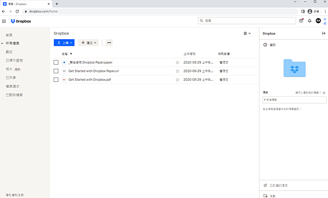Open the tab search chevron in title bar
Image resolution: width=328 pixels, height=198 pixels.
(295, 2)
